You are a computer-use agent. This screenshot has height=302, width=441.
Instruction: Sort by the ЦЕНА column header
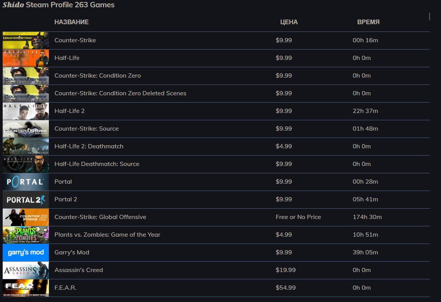point(289,22)
